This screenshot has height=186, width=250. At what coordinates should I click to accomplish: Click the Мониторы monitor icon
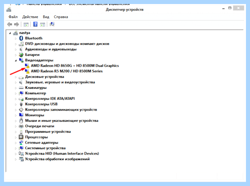click(21, 115)
